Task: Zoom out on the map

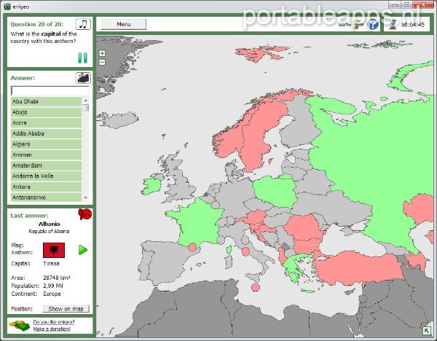Action: coord(102,62)
